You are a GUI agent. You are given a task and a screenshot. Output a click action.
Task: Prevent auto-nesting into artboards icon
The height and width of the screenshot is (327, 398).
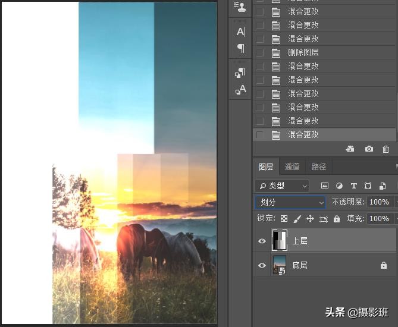pos(324,219)
